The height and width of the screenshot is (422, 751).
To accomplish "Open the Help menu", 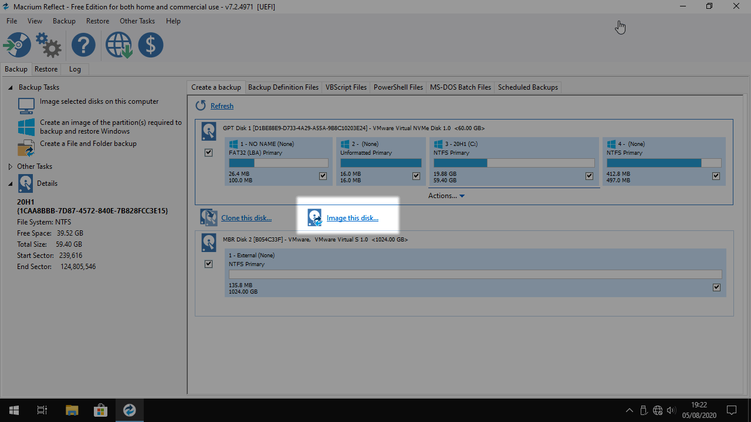I will (173, 21).
